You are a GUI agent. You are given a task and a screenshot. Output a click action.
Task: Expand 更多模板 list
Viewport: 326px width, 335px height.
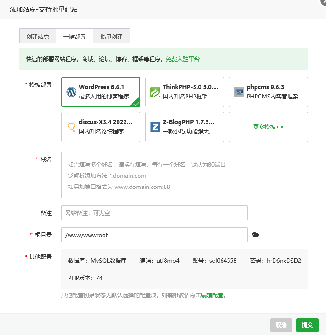[x=268, y=127]
